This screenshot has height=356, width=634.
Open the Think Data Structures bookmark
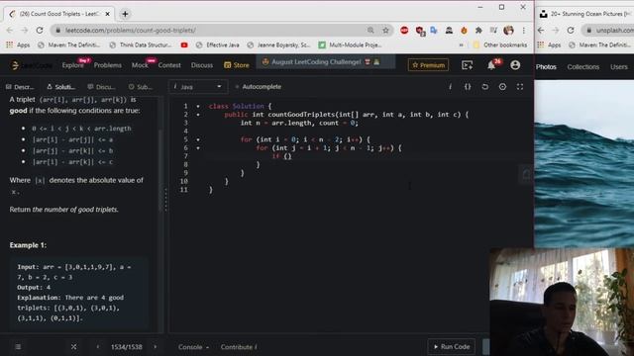(141, 44)
